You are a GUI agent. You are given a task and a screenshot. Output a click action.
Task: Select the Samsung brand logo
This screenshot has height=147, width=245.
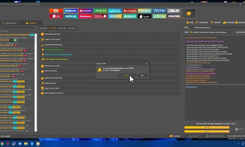[x=71, y=11]
